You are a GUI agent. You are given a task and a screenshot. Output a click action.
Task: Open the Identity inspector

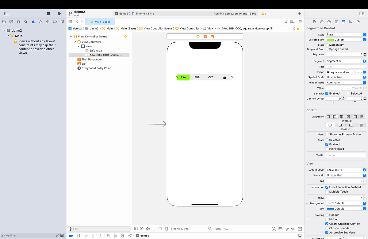point(336,22)
